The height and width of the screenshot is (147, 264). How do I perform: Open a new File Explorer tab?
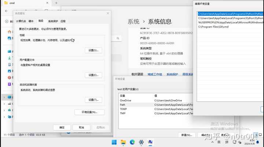[56, 3]
